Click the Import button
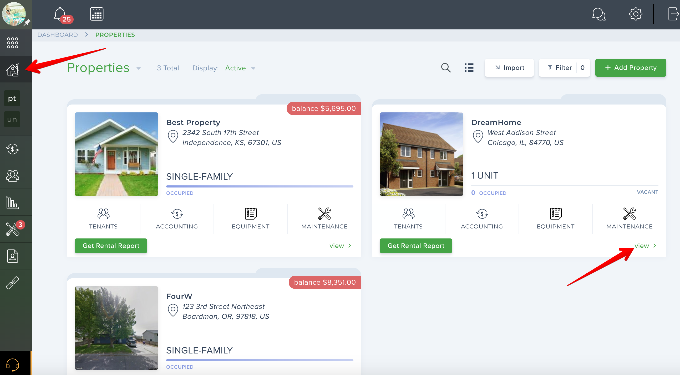Image resolution: width=680 pixels, height=375 pixels. [x=509, y=68]
